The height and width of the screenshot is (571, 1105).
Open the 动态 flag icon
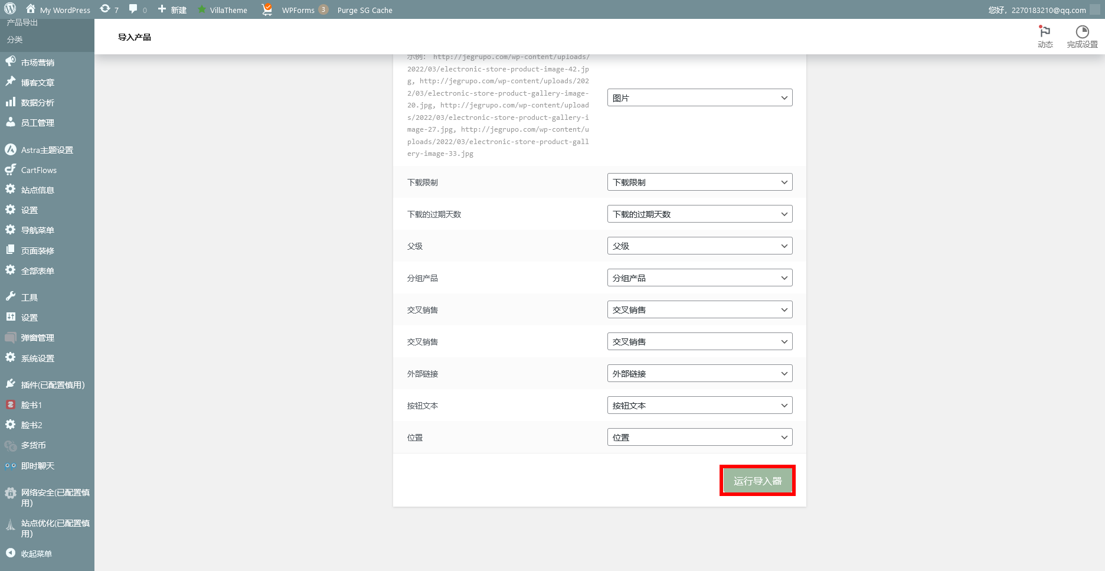[x=1045, y=37]
